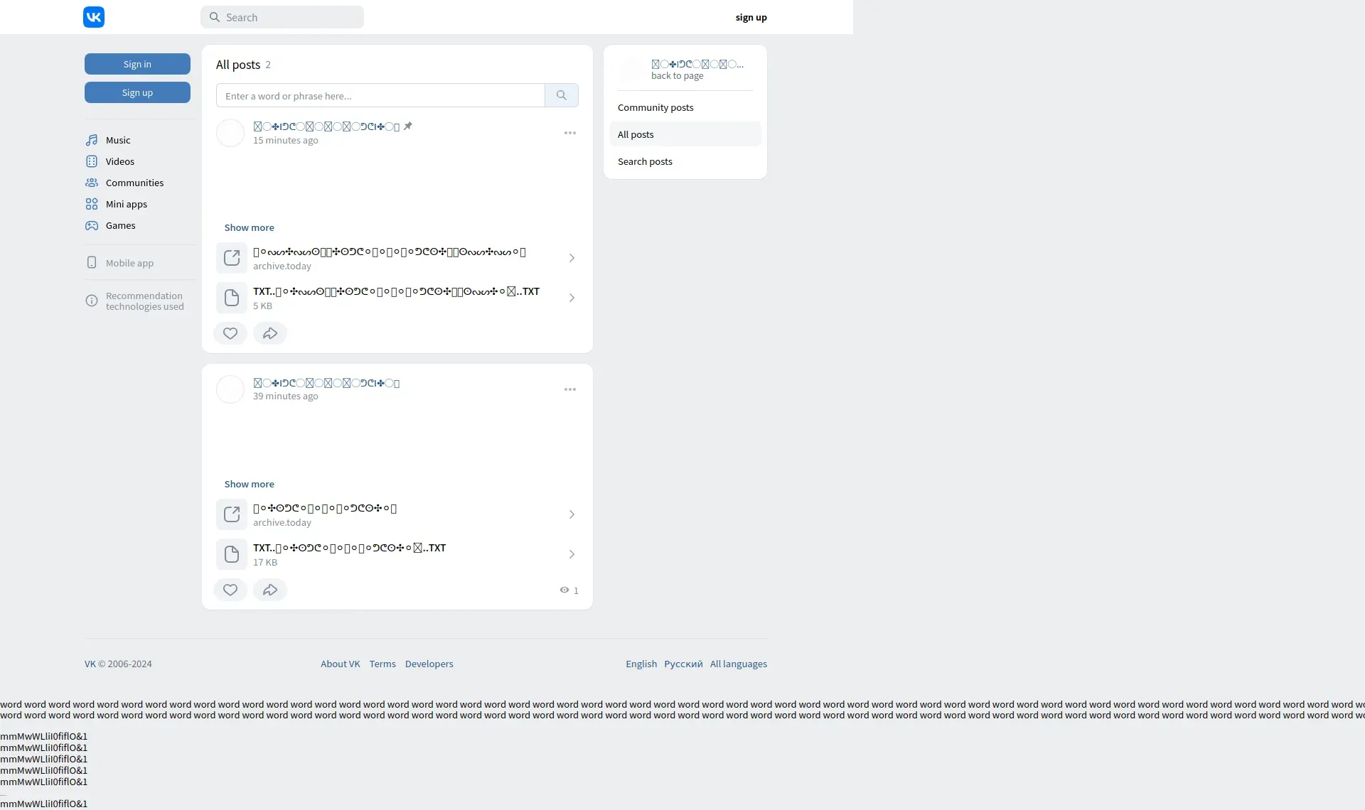This screenshot has height=810, width=1365.
Task: Like the 39 minutes ago post
Action: click(x=230, y=590)
